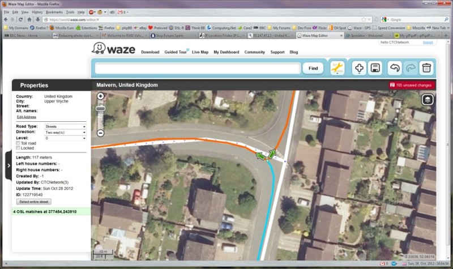This screenshot has height=269, width=453.
Task: Undo the last map edit
Action: click(x=395, y=68)
